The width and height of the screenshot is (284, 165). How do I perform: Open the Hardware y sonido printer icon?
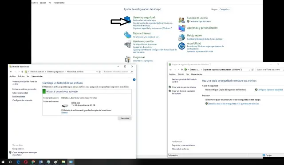(128, 44)
